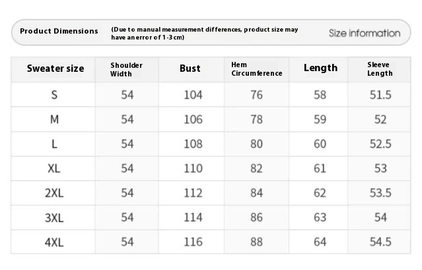Click the Bust column header
This screenshot has height=270, width=422.
190,68
